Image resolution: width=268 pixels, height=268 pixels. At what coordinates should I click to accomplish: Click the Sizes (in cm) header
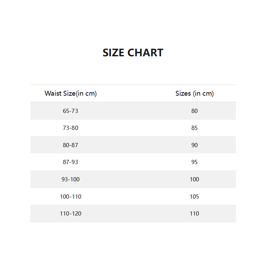pos(194,94)
